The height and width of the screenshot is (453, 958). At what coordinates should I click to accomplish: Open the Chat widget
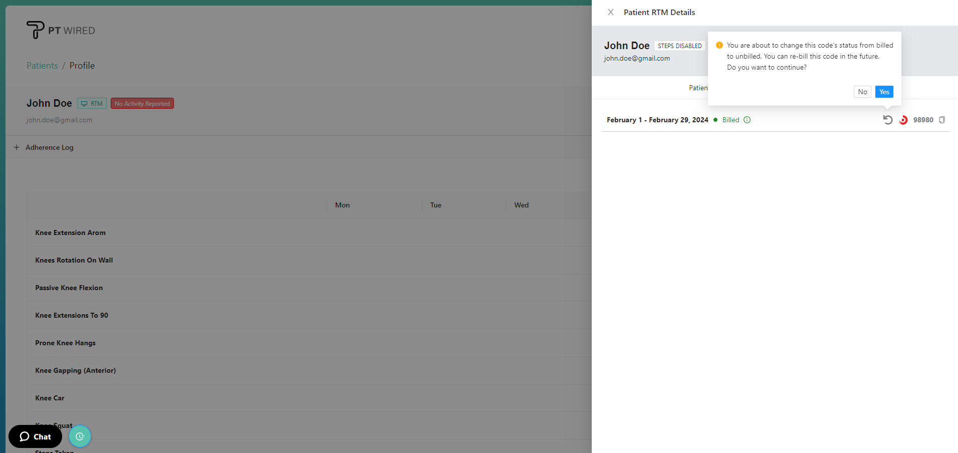[x=35, y=436]
